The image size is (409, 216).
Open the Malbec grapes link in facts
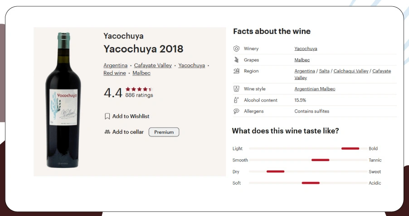tap(302, 60)
